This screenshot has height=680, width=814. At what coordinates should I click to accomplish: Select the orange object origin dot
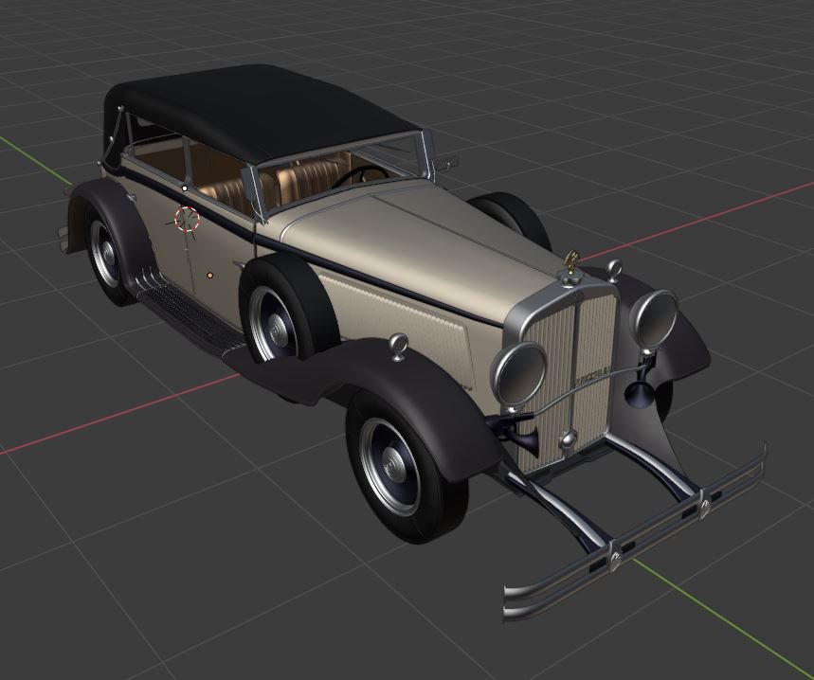(209, 276)
